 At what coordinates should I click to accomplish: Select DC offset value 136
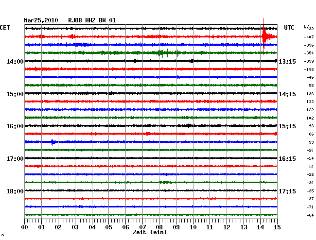pos(310,94)
